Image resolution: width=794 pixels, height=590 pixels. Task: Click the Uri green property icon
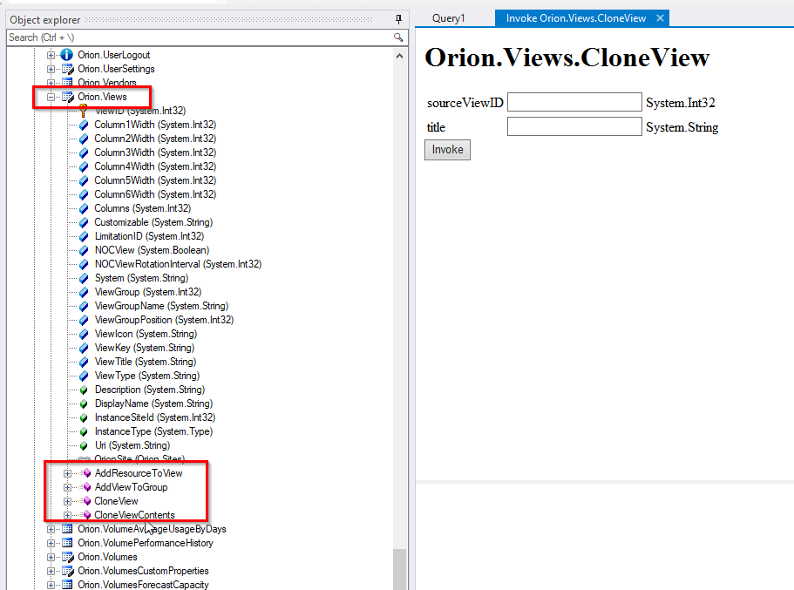tap(84, 445)
